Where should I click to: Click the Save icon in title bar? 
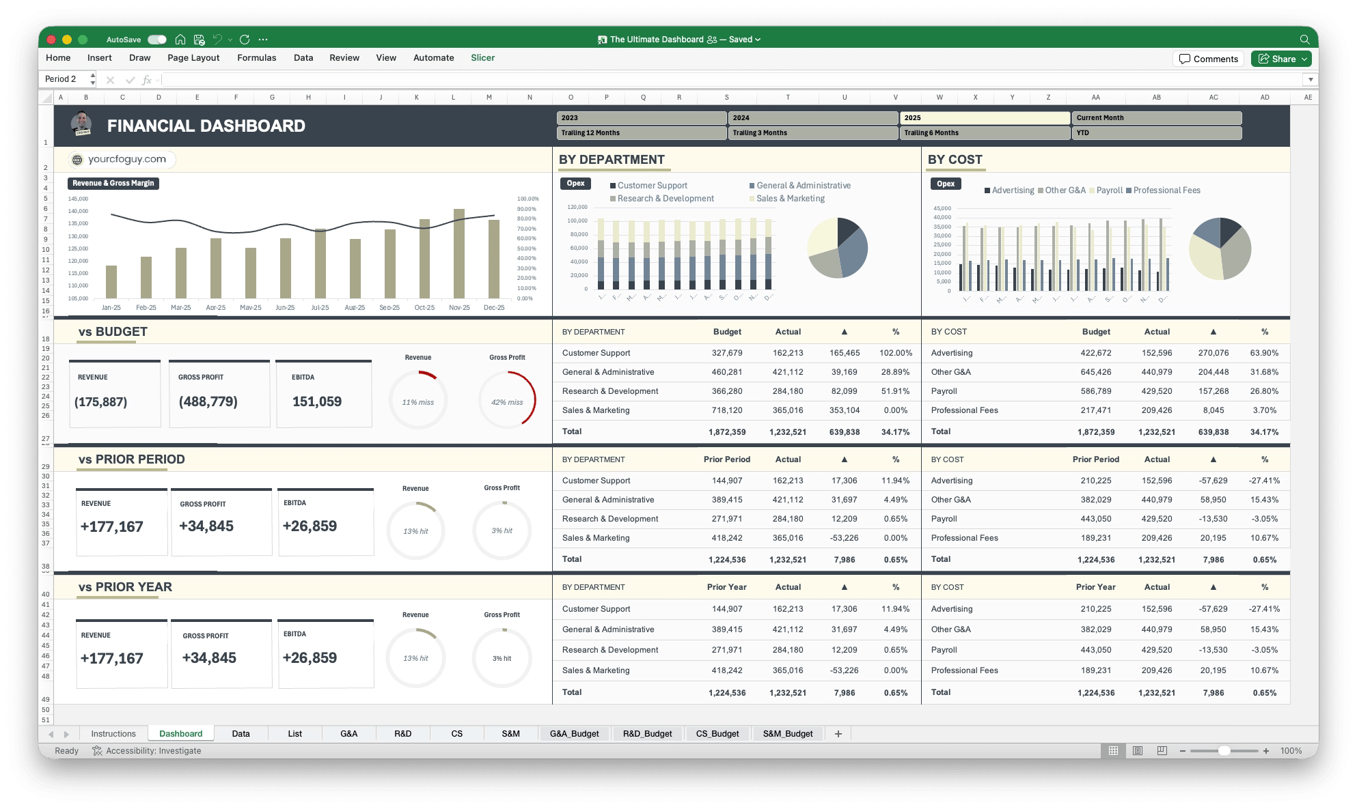point(200,40)
